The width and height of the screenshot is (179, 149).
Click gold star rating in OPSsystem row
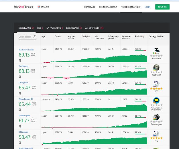pos(156,89)
